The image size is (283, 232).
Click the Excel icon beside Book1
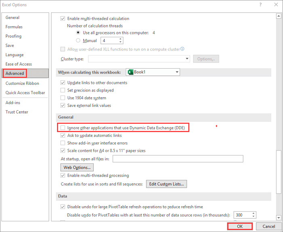[130, 72]
